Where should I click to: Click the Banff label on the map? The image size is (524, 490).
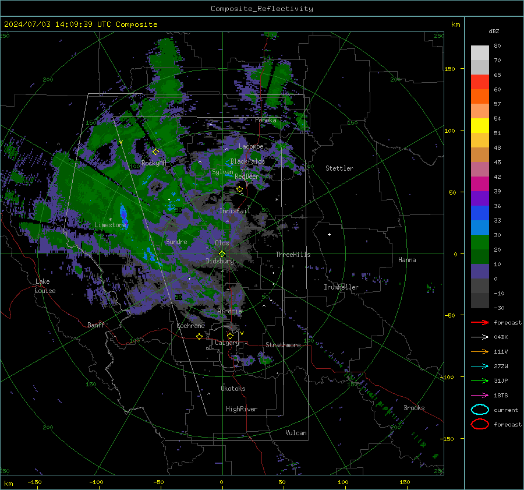click(x=96, y=325)
